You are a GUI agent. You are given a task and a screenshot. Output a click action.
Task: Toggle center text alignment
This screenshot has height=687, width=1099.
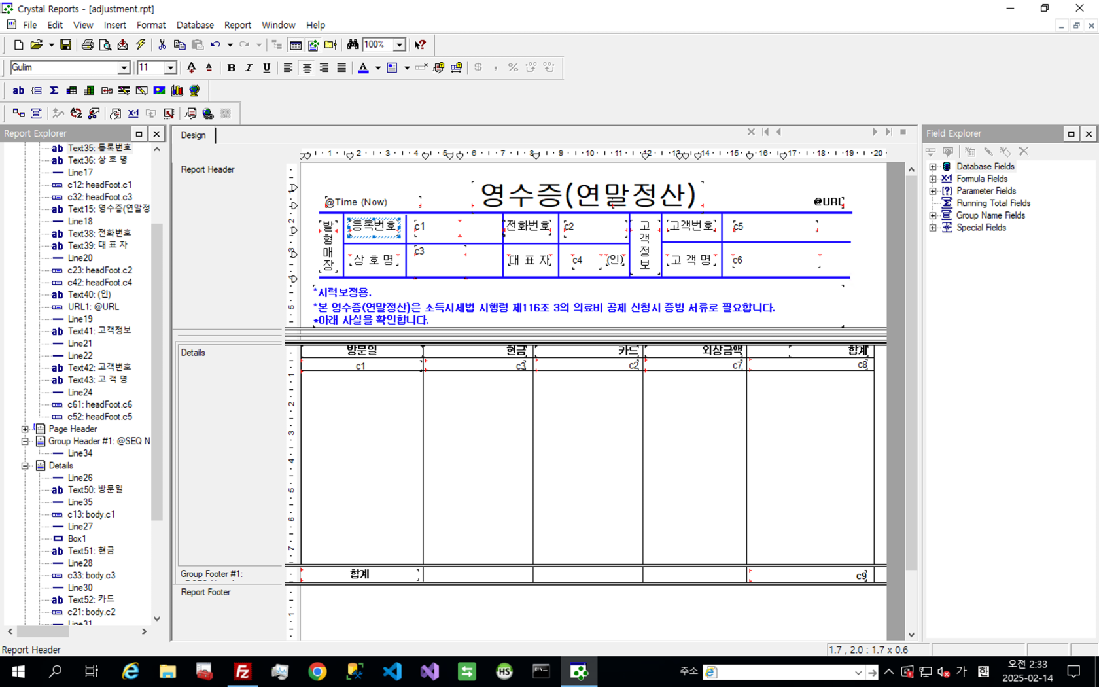pyautogui.click(x=306, y=67)
